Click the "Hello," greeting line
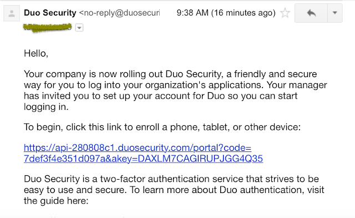The height and width of the screenshot is (218, 355). click(x=36, y=54)
